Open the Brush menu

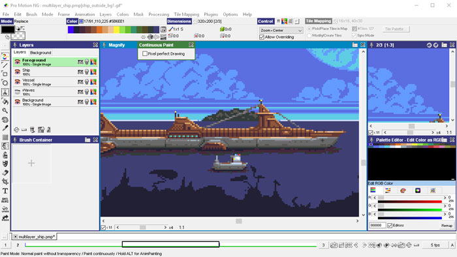31,14
